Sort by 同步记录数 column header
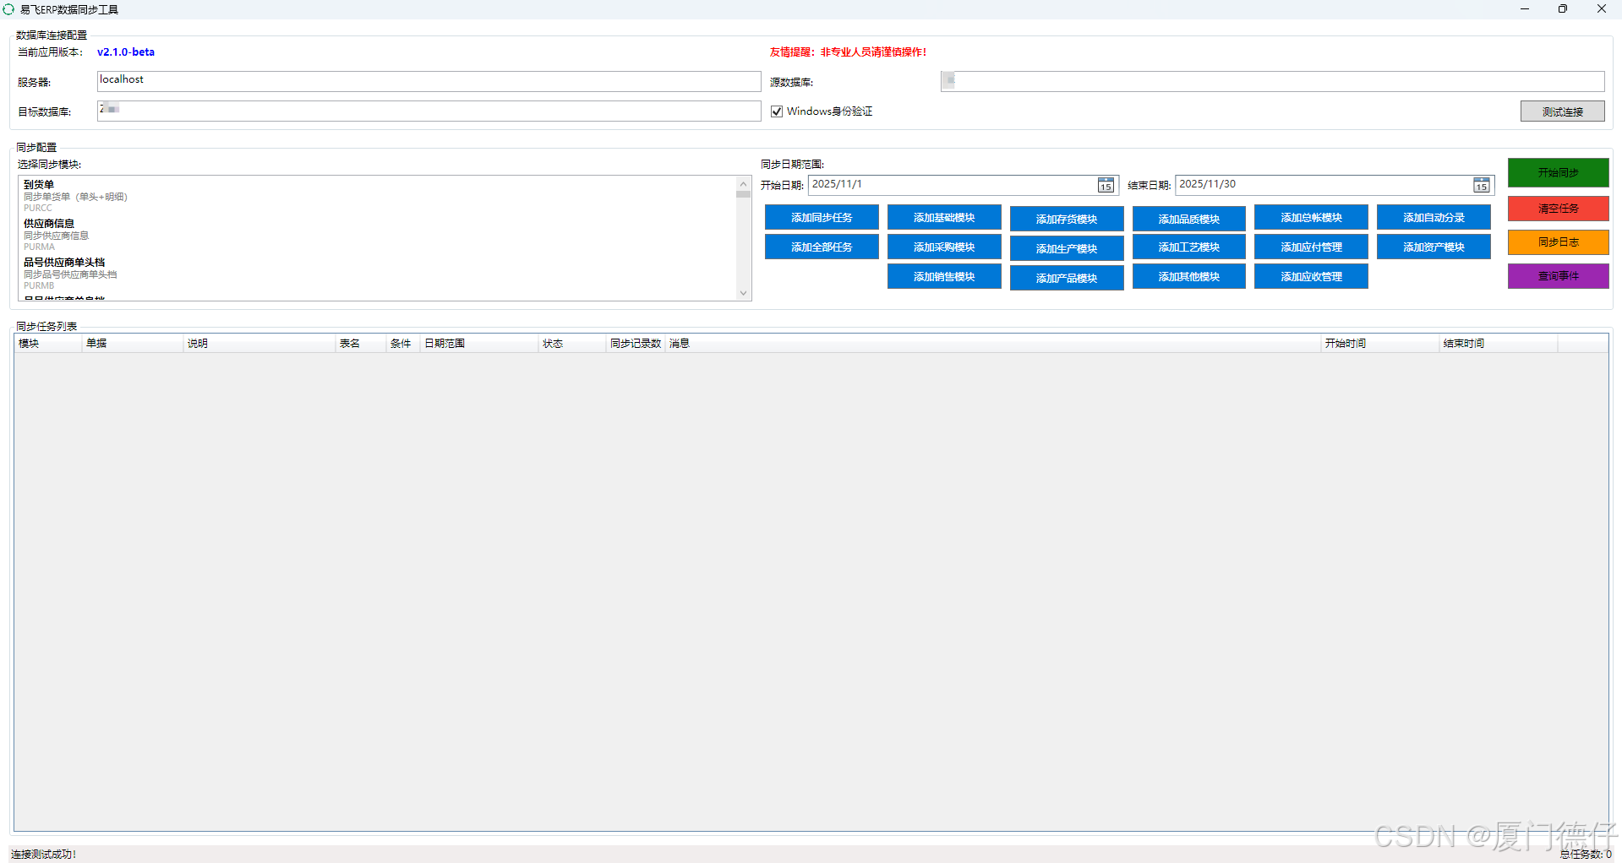1622x863 pixels. tap(636, 343)
